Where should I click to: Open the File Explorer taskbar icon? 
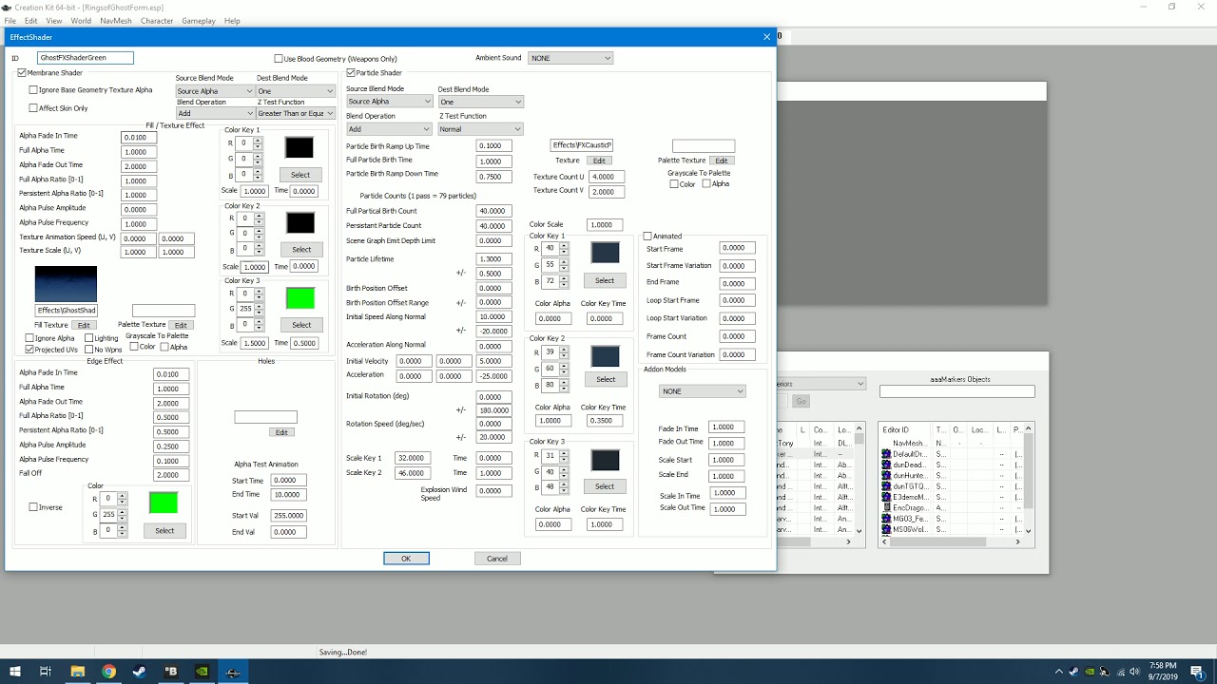coord(77,671)
